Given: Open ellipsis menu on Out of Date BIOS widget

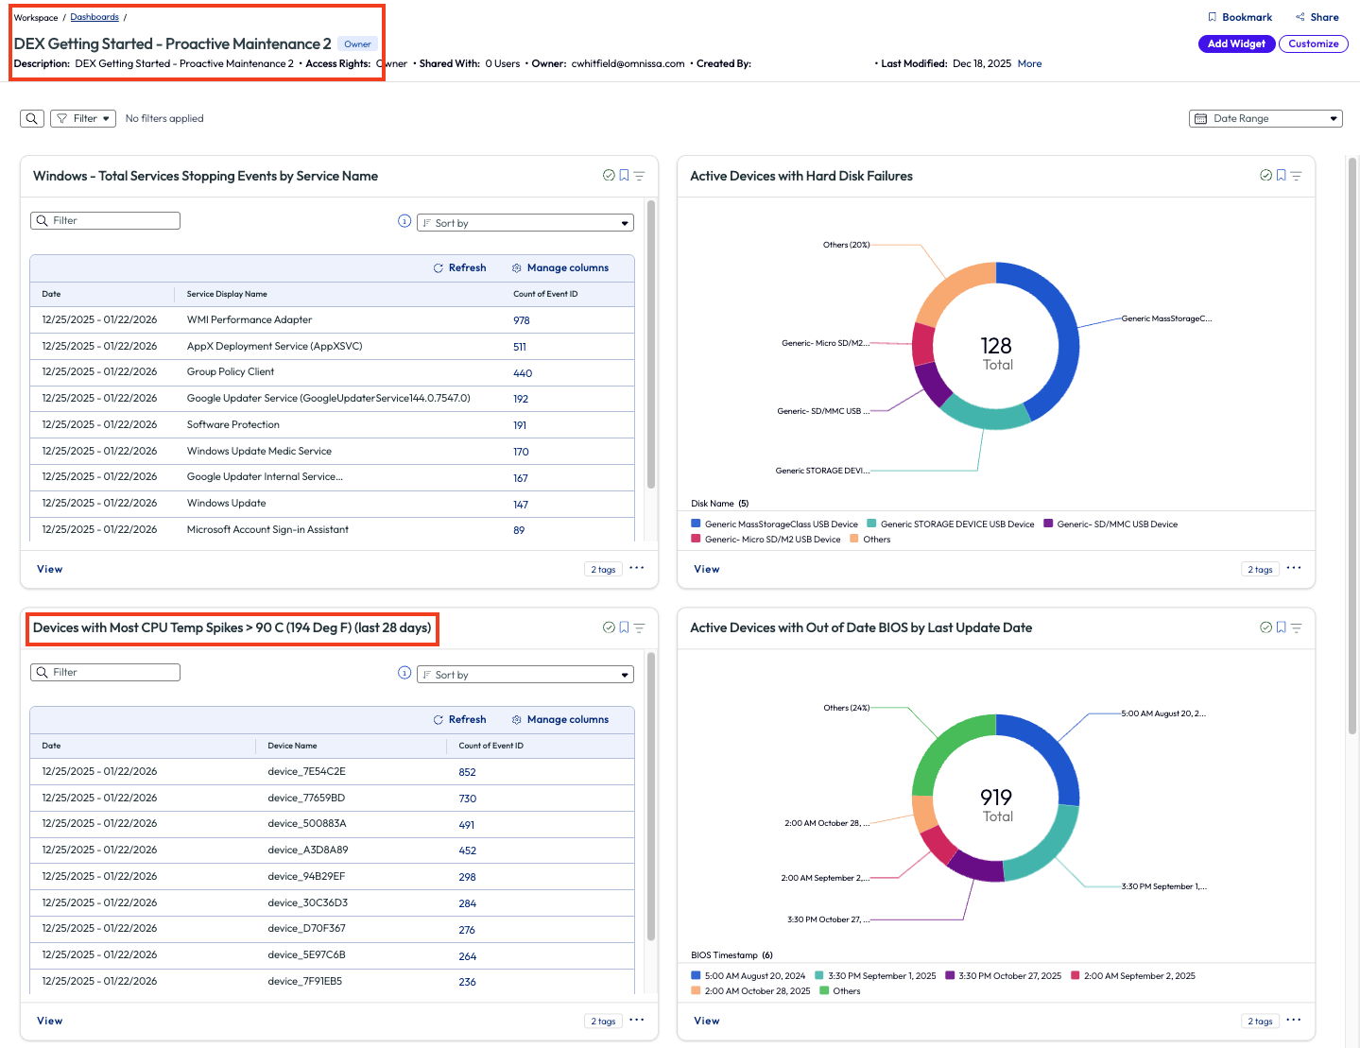Looking at the screenshot, I should 1294,1020.
